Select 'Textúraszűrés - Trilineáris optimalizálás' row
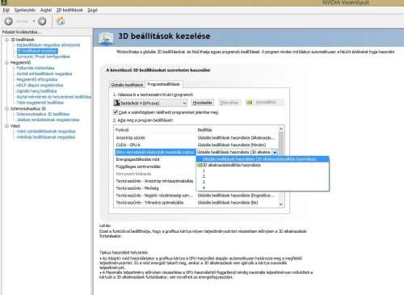The image size is (404, 295). 196,203
